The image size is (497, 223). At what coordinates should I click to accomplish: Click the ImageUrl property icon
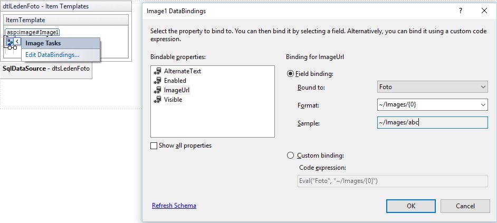[157, 90]
